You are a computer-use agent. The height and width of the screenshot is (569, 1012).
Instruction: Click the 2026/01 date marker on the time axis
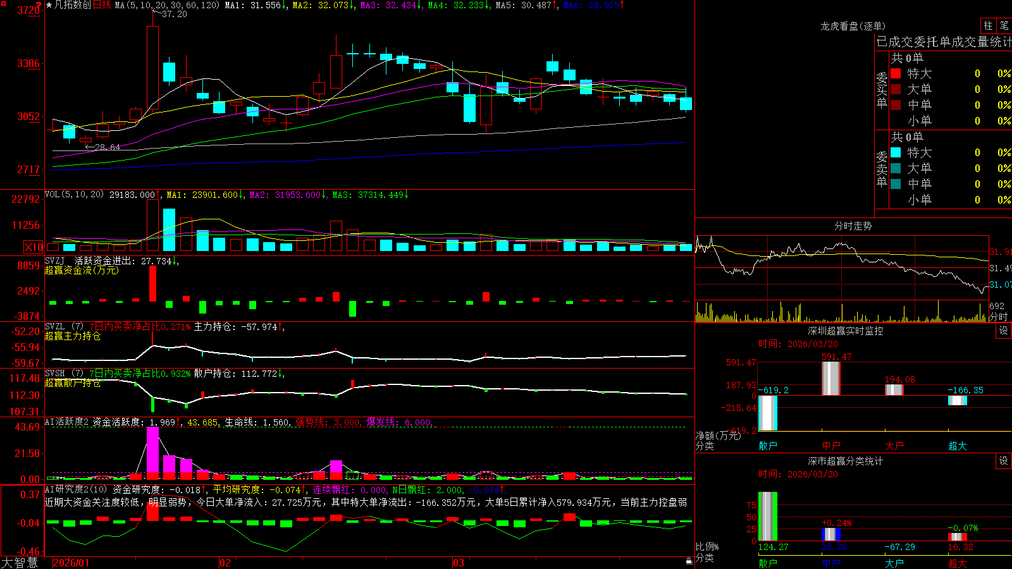(x=71, y=563)
